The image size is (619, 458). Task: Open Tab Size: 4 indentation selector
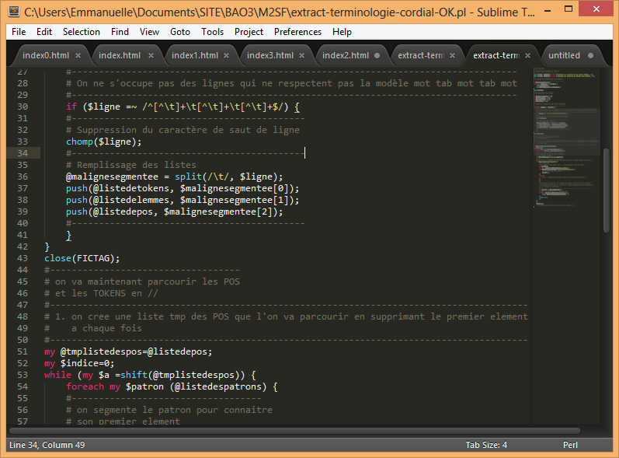pyautogui.click(x=486, y=445)
